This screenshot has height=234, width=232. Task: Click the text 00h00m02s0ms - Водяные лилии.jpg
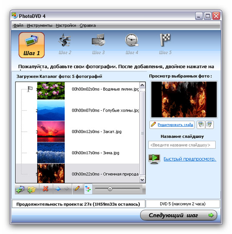pyautogui.click(x=105, y=89)
